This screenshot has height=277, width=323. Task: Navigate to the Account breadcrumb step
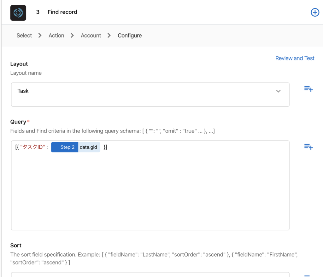pos(91,36)
